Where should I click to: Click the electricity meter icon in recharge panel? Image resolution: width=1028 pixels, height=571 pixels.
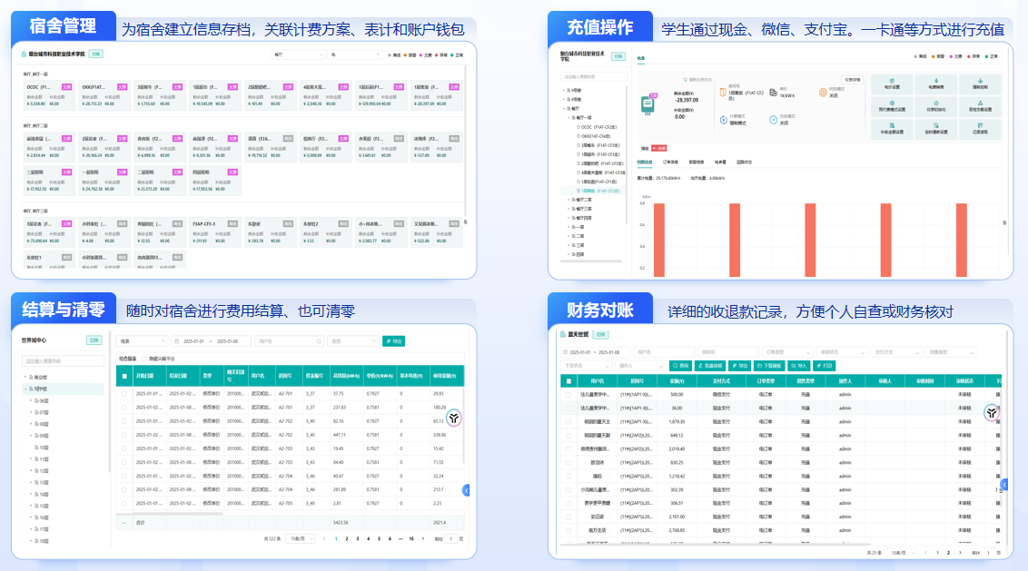click(647, 105)
